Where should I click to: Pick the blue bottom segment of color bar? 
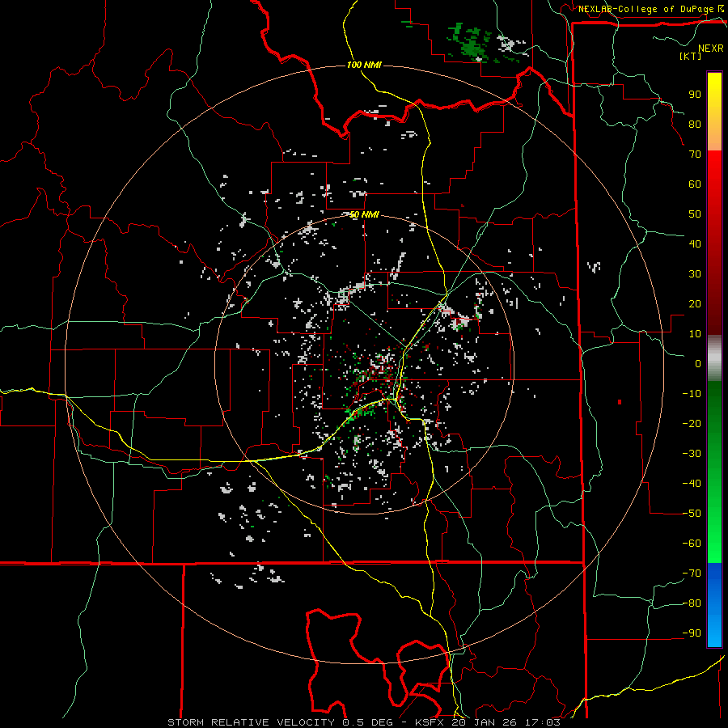click(714, 605)
